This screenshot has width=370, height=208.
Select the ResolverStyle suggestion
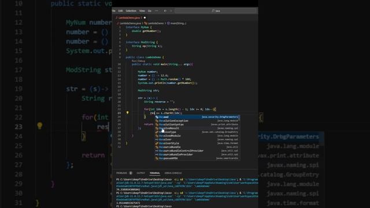point(197,143)
